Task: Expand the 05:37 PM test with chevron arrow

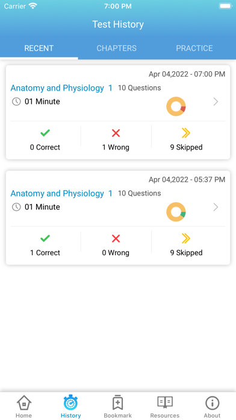Action: (x=216, y=207)
